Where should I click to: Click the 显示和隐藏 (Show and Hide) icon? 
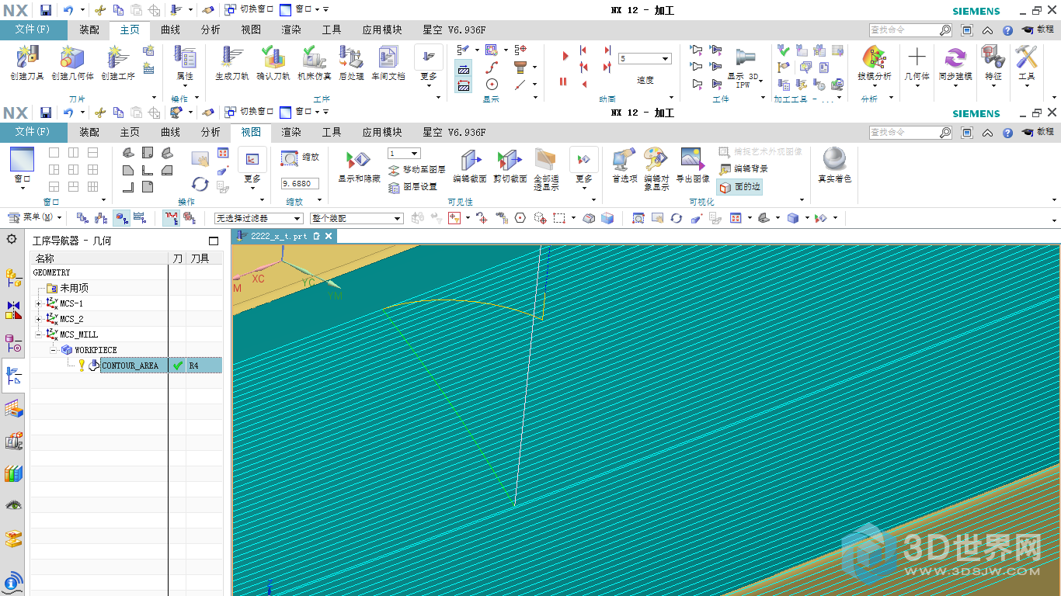(x=359, y=160)
